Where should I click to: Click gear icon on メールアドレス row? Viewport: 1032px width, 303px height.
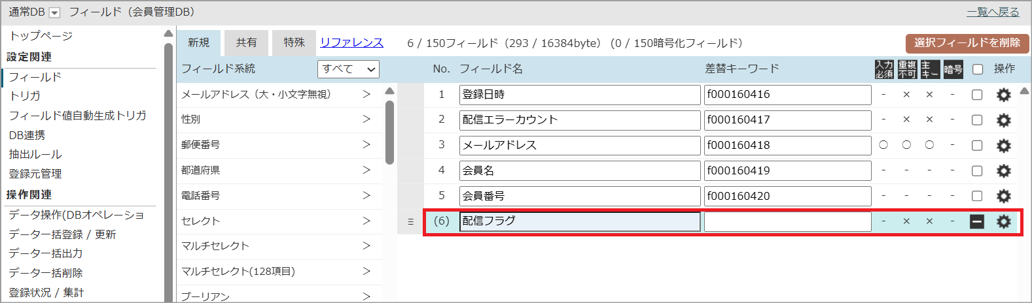point(1003,146)
